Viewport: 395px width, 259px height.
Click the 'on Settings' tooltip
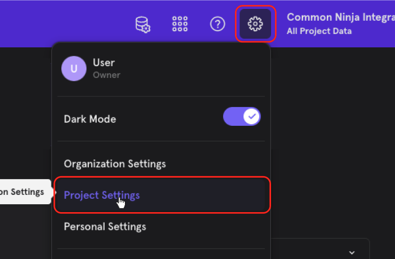22,192
